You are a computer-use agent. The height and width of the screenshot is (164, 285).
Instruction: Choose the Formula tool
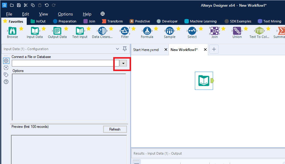pos(147,31)
